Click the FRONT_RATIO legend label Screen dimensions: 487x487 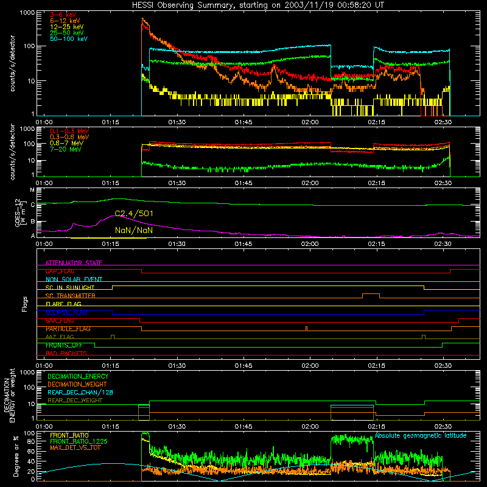pyautogui.click(x=69, y=435)
